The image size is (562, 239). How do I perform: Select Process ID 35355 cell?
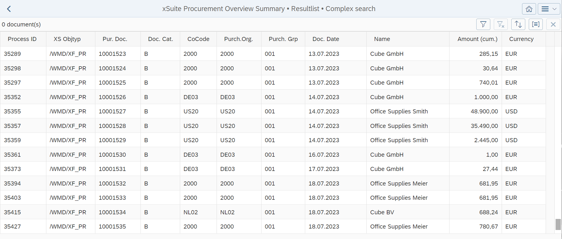(23, 111)
